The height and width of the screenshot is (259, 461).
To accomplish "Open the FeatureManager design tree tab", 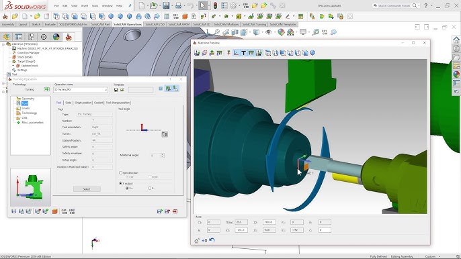I will pyautogui.click(x=6, y=37).
